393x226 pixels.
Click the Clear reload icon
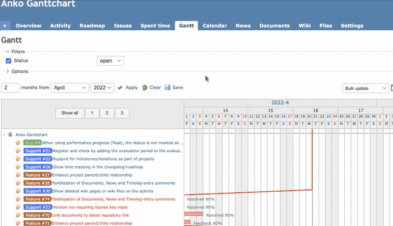pos(145,88)
